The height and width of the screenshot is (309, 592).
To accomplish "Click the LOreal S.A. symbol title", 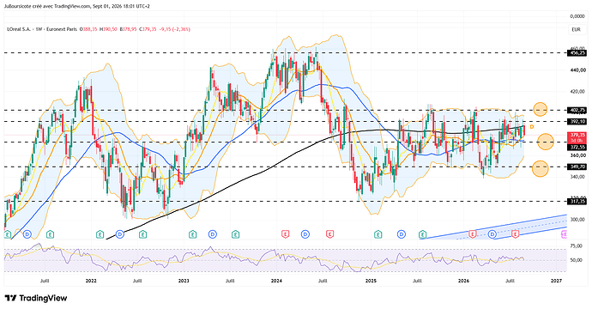I will [20, 29].
